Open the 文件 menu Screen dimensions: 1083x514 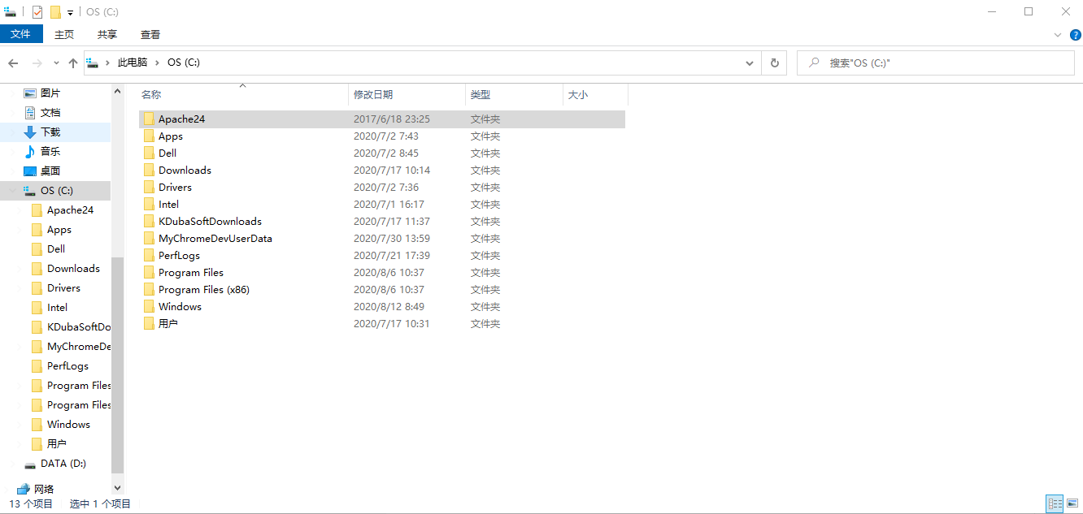pyautogui.click(x=22, y=34)
